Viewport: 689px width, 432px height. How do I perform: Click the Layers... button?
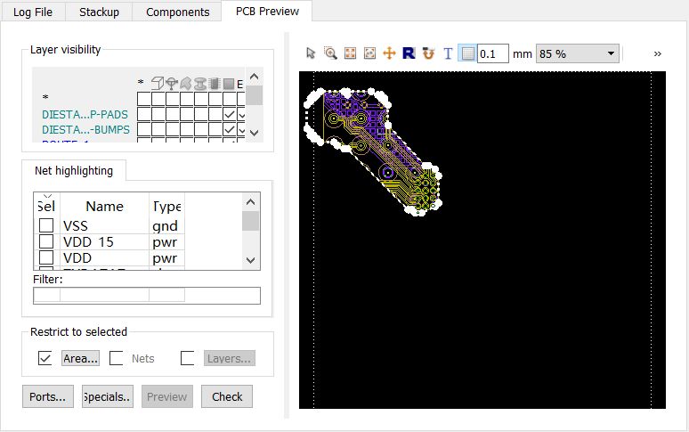pos(229,358)
